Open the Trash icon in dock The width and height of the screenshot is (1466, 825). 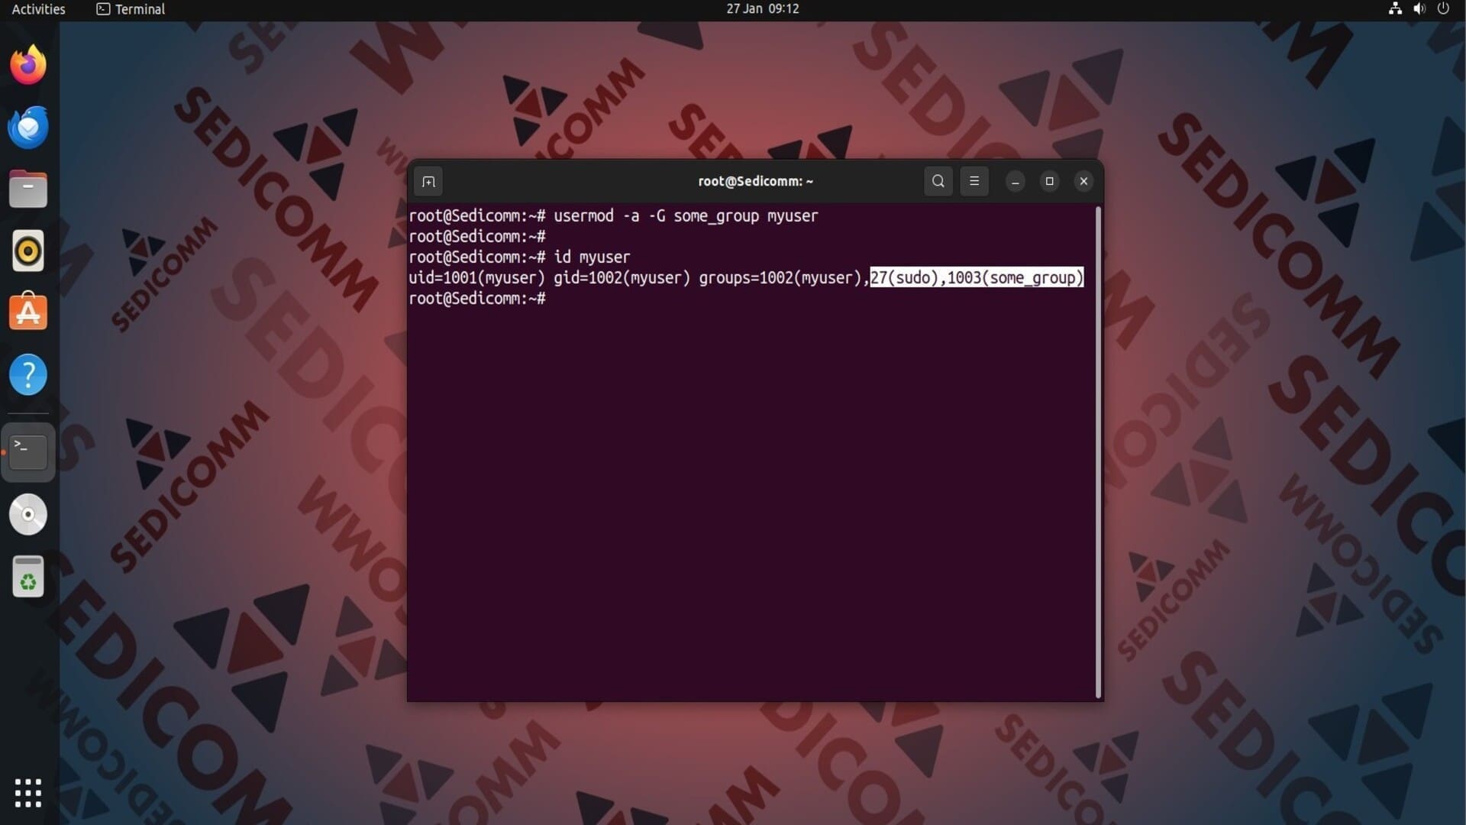click(28, 577)
